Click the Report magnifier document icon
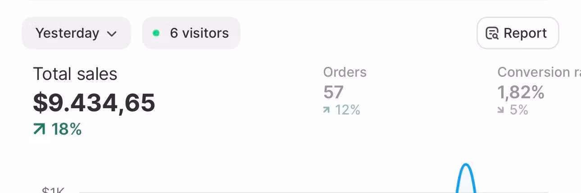 (492, 33)
